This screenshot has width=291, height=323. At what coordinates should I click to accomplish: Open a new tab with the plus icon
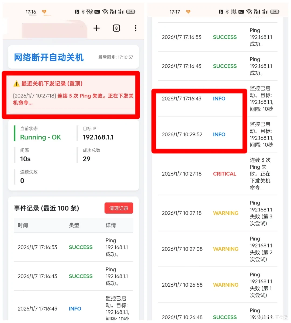coord(96,28)
